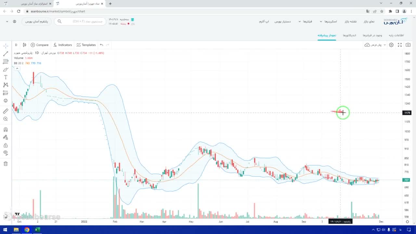Click the Compare button
This screenshot has height=234, width=416.
[x=40, y=45]
